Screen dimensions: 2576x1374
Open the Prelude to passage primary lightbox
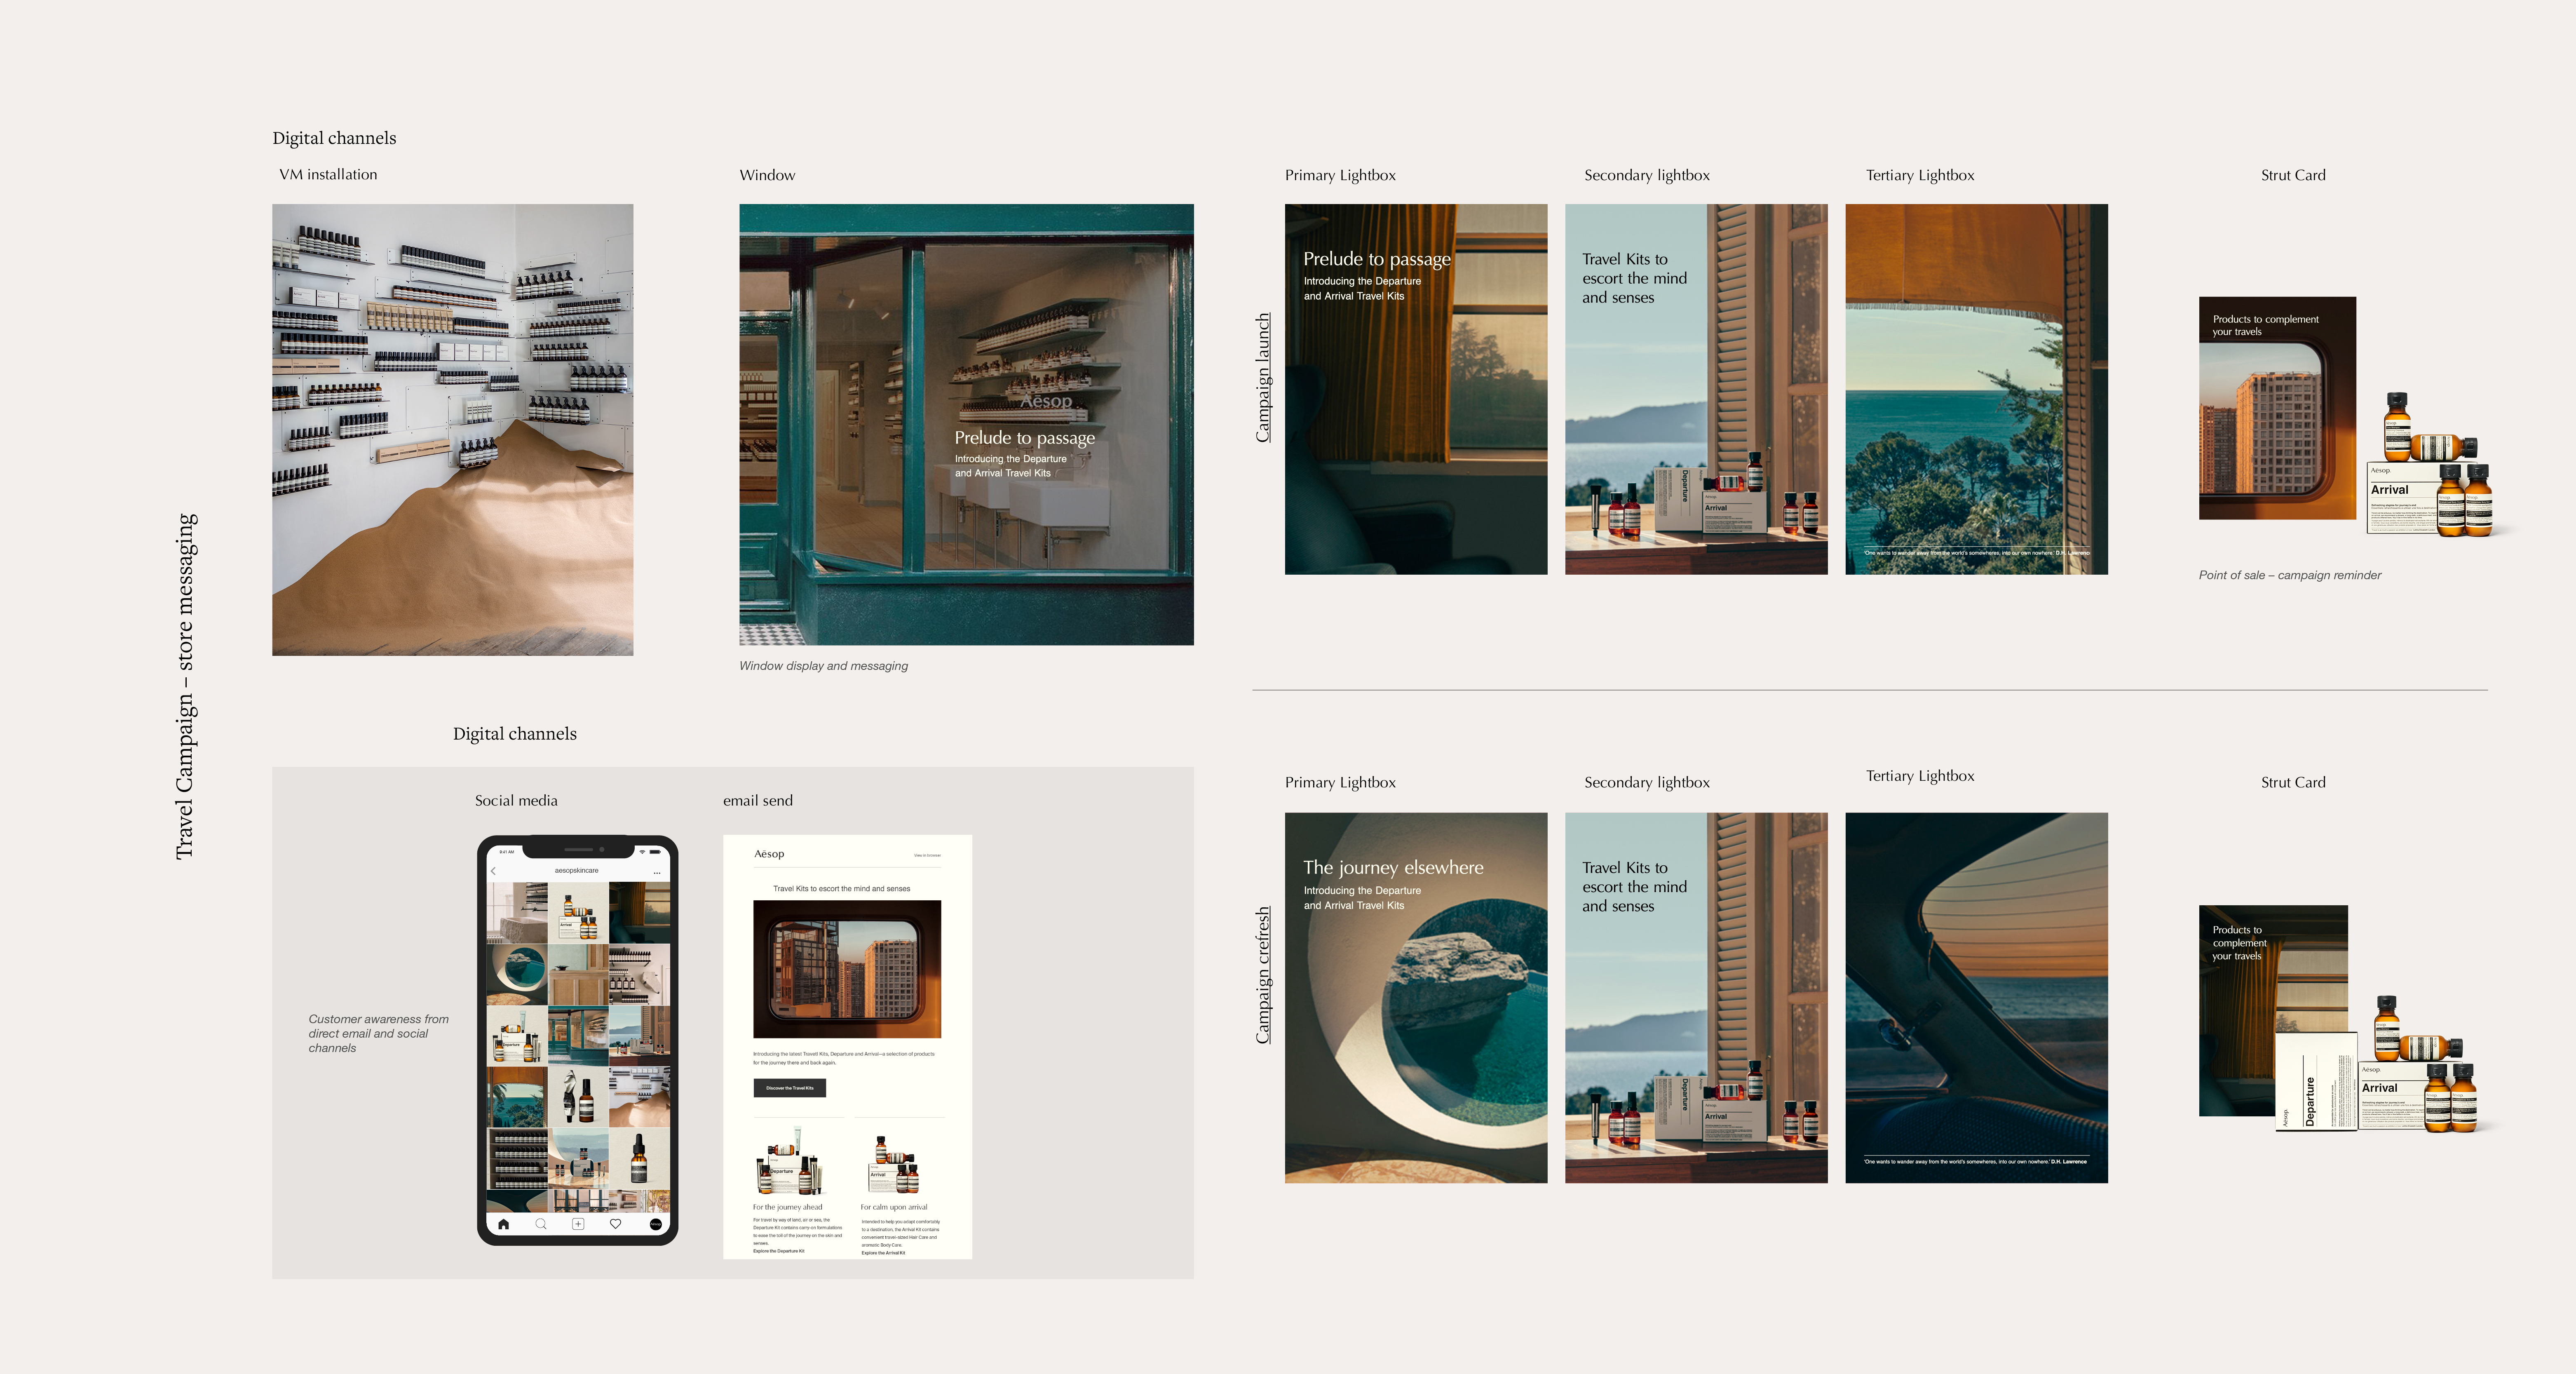tap(1416, 389)
